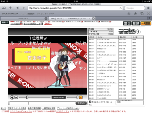Viewport: 152px width, 114px height.
Task: Open the プロの犯行 tag link
Action: [x=15, y=24]
